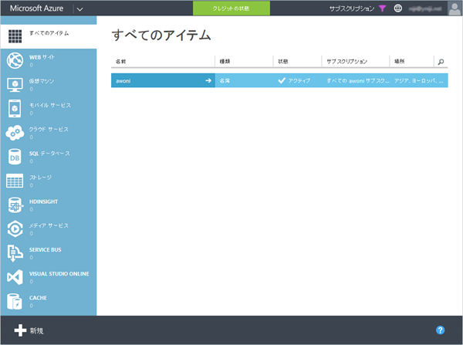Open the ストレージ table icon
The image size is (463, 345).
[x=15, y=181]
